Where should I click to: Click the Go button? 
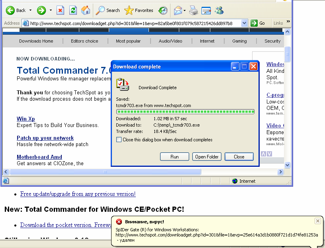tap(258, 23)
